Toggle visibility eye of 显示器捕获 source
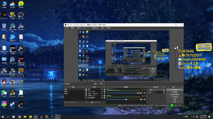Image resolution: width=213 pixels, height=119 pixels. pos(102,98)
